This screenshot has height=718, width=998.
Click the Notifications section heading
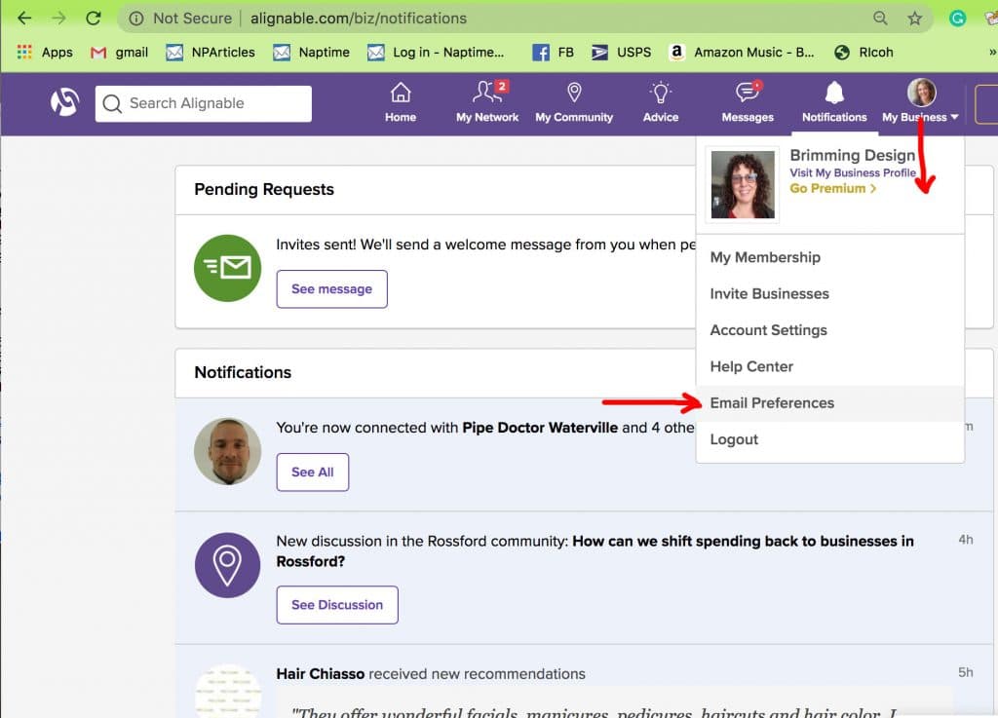point(243,373)
